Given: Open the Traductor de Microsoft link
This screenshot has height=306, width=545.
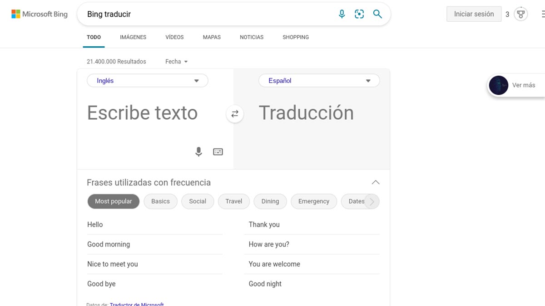Looking at the screenshot, I should point(137,304).
